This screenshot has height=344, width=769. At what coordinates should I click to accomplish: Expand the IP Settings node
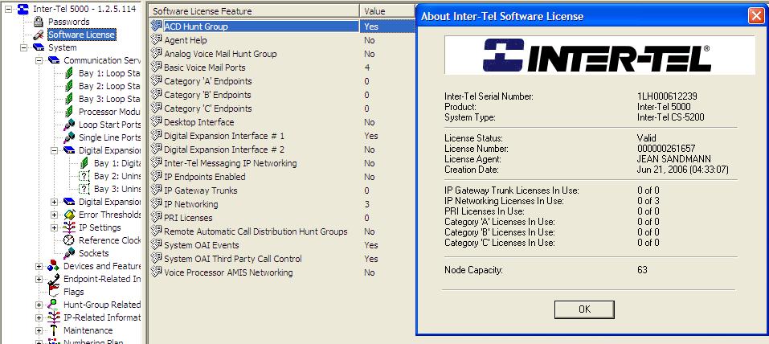point(54,227)
